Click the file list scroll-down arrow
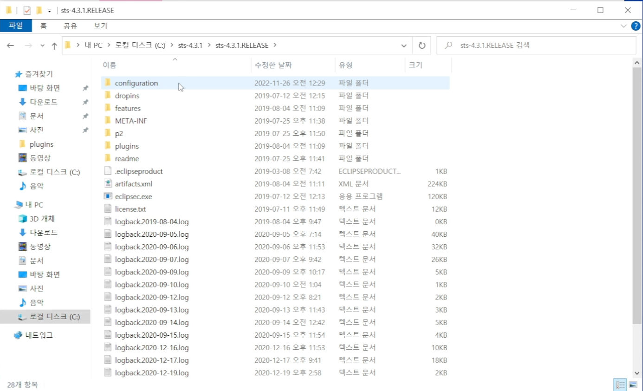 pyautogui.click(x=637, y=372)
